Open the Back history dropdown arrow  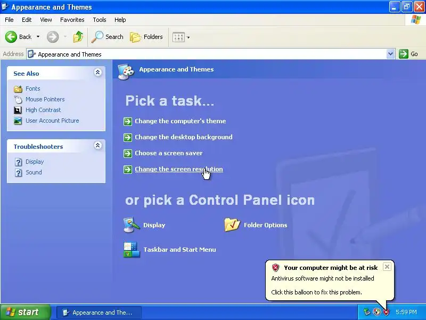(38, 37)
